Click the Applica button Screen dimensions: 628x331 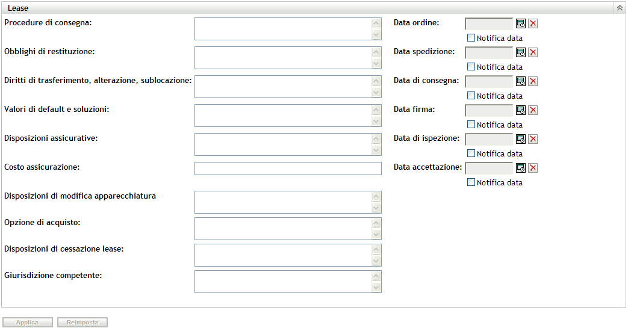pyautogui.click(x=28, y=323)
